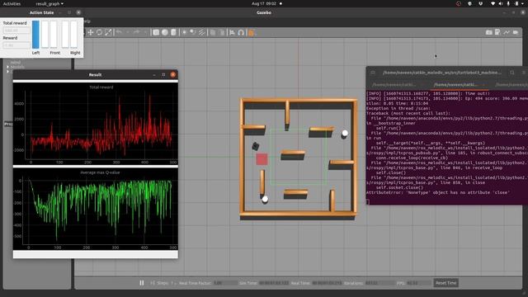Click the Align tool in Gazebo toolbar
This screenshot has width=528, height=297.
tap(232, 32)
